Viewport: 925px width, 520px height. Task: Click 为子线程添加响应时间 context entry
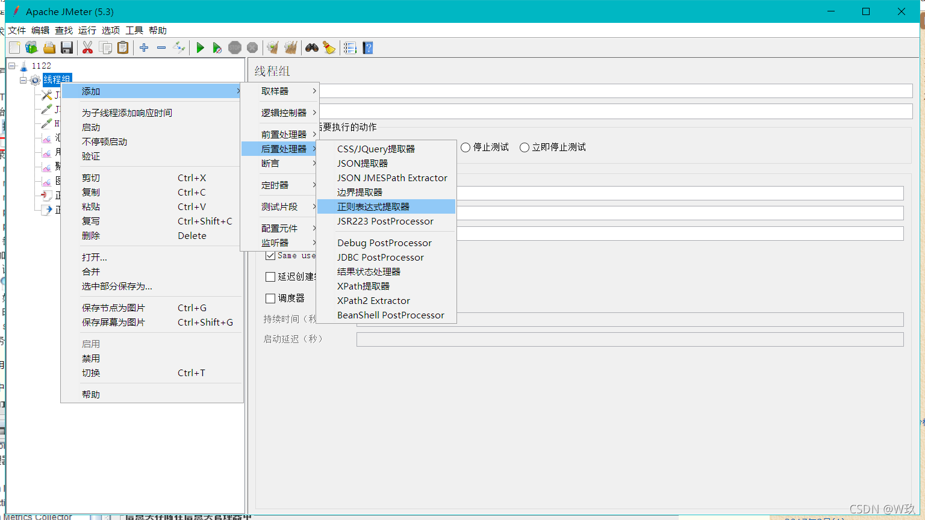tap(152, 113)
